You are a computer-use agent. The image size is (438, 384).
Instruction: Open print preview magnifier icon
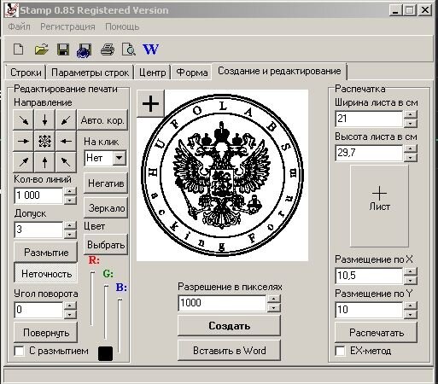click(129, 49)
